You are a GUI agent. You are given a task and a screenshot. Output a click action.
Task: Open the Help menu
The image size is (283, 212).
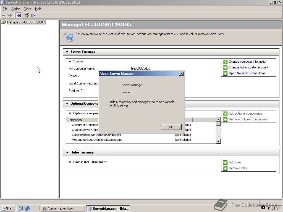click(38, 9)
